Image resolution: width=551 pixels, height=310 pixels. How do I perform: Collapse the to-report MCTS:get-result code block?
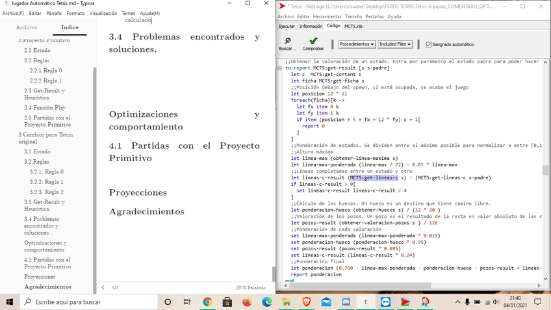pos(279,68)
